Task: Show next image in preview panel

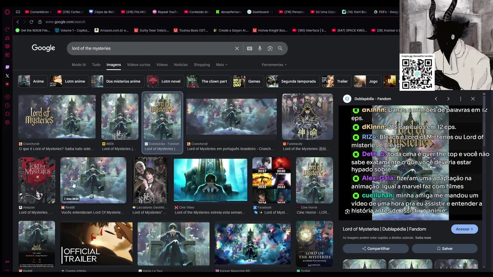Action: point(448,99)
